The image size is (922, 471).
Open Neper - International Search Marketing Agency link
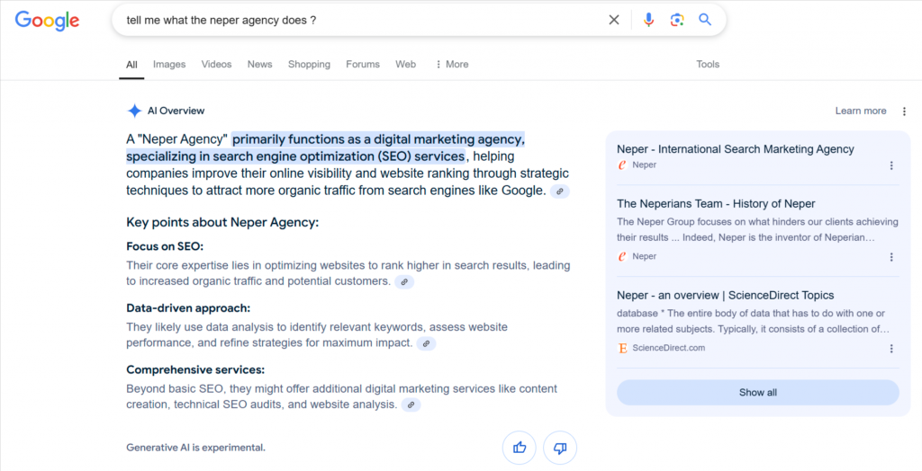coord(736,149)
